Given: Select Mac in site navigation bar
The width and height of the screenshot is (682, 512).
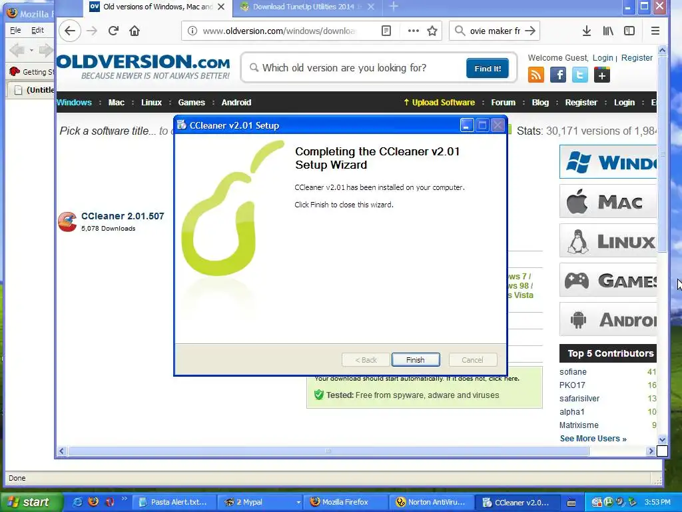Looking at the screenshot, I should 116,103.
